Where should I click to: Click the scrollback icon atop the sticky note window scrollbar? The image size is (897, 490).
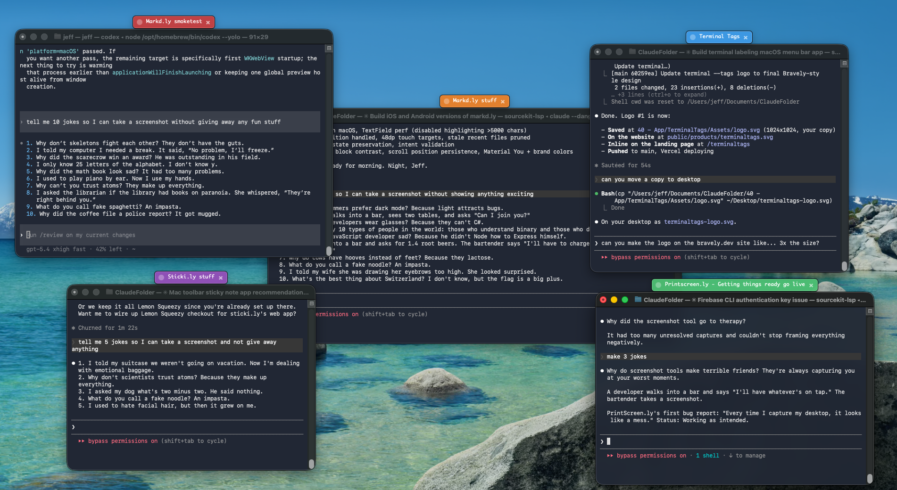point(311,304)
